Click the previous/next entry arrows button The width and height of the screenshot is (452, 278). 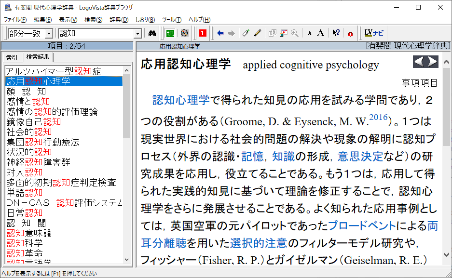coord(425,62)
